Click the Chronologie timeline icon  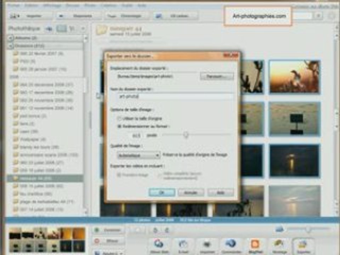coord(112,16)
